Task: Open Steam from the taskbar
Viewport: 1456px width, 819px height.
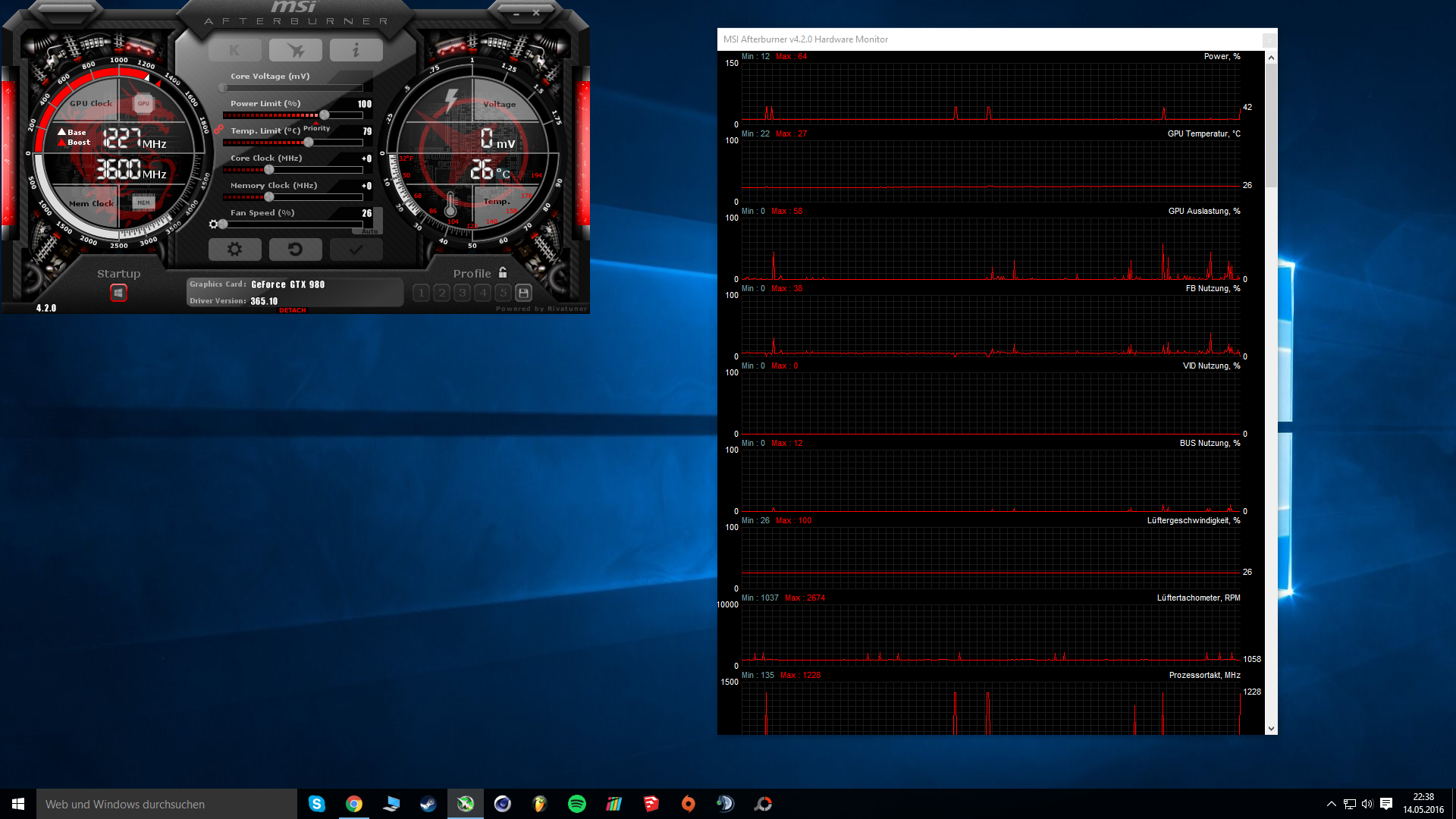Action: point(428,804)
